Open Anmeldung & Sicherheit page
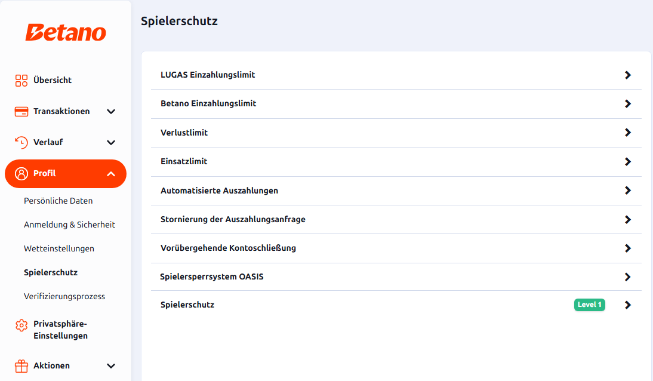 click(70, 225)
